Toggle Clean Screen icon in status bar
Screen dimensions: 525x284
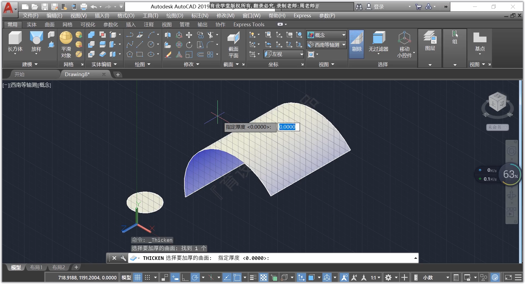pyautogui.click(x=508, y=277)
